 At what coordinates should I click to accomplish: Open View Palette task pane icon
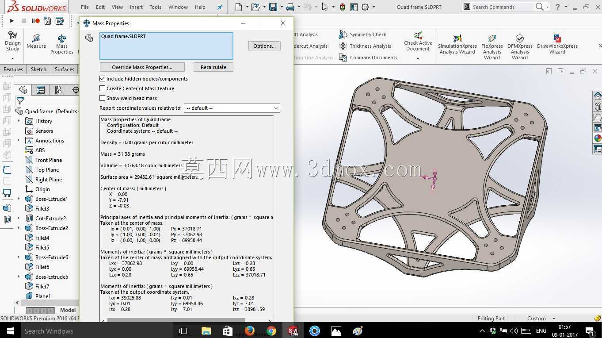[598, 128]
